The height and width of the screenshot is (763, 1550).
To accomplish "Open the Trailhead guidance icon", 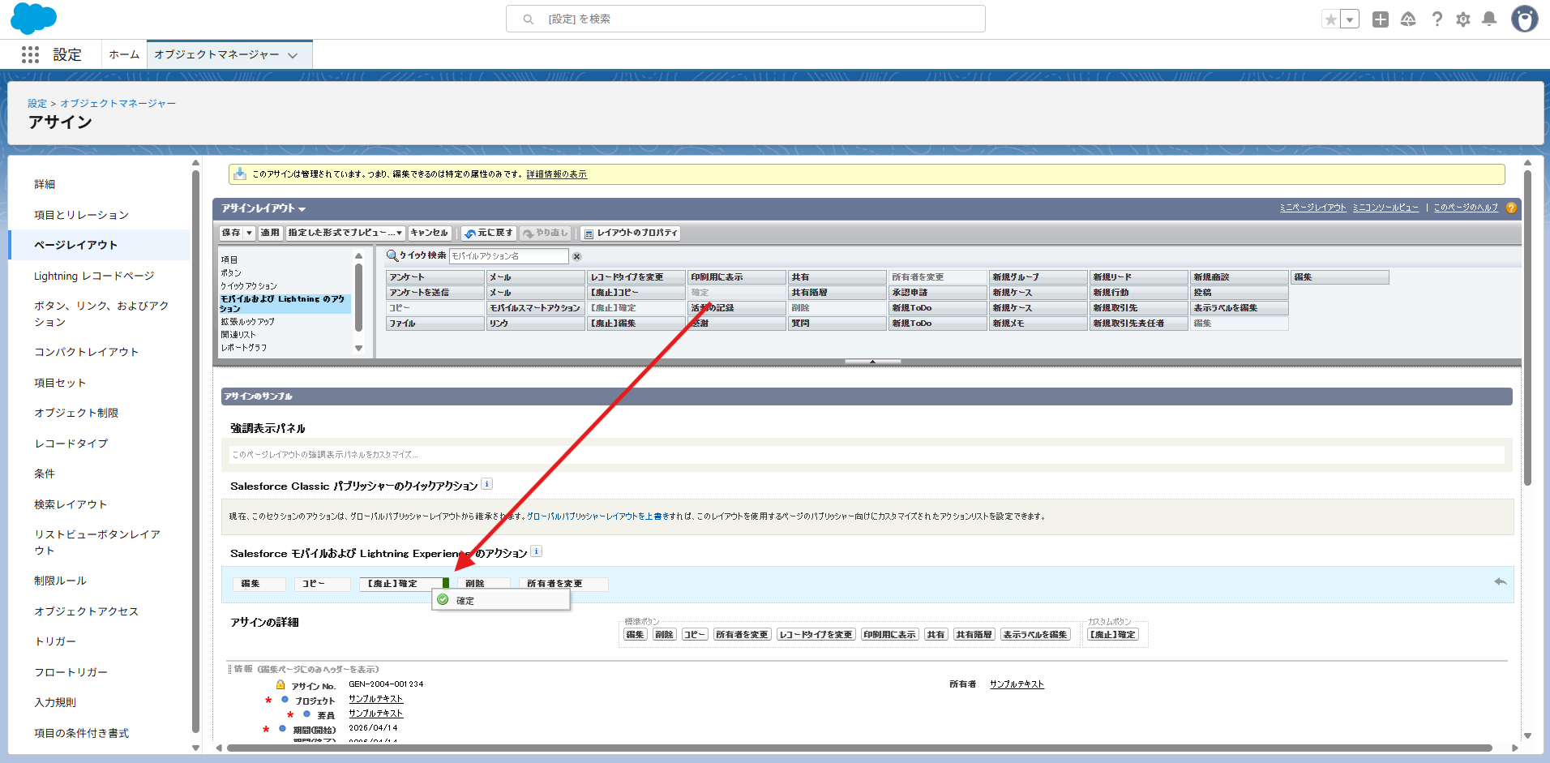I will pyautogui.click(x=1408, y=19).
